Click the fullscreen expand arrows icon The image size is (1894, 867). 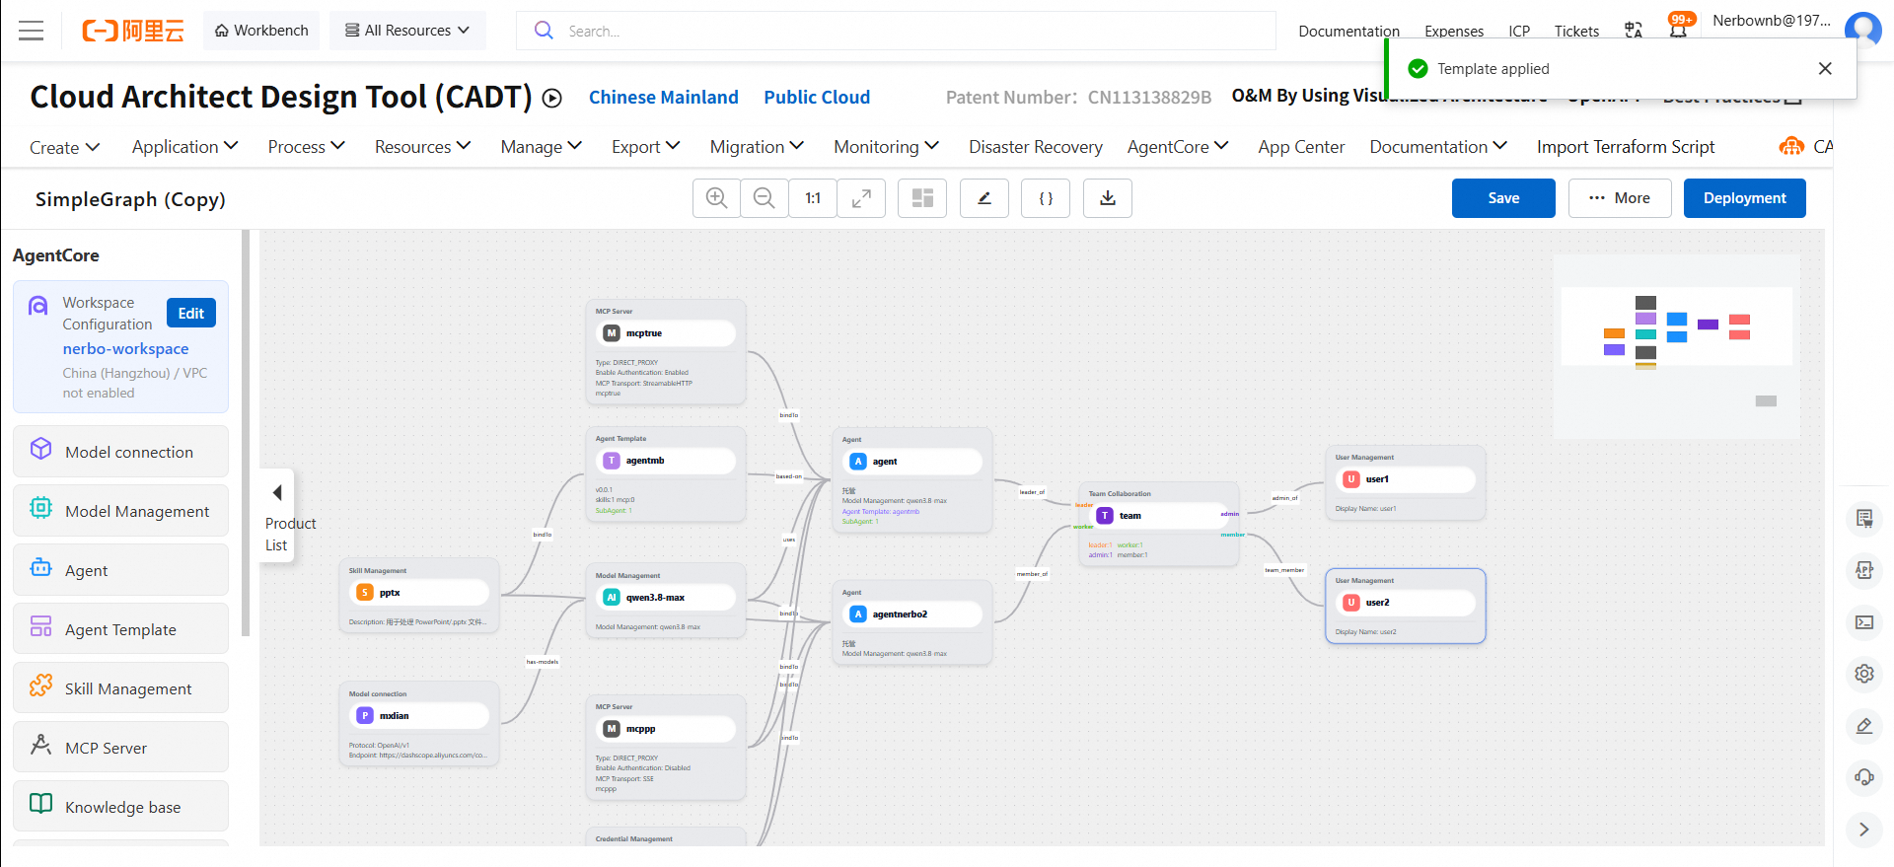[x=861, y=198]
